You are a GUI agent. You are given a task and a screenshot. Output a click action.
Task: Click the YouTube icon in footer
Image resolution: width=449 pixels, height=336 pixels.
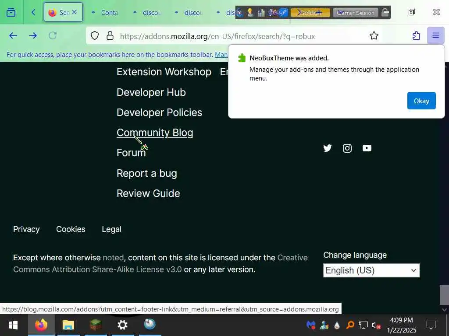coord(367,148)
